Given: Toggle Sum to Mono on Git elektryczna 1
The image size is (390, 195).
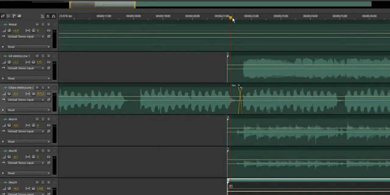Looking at the screenshot, I should (x=48, y=62).
